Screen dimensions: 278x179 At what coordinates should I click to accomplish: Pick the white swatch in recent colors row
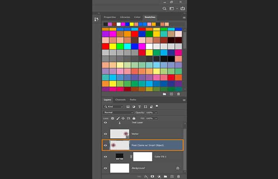[x=119, y=24]
